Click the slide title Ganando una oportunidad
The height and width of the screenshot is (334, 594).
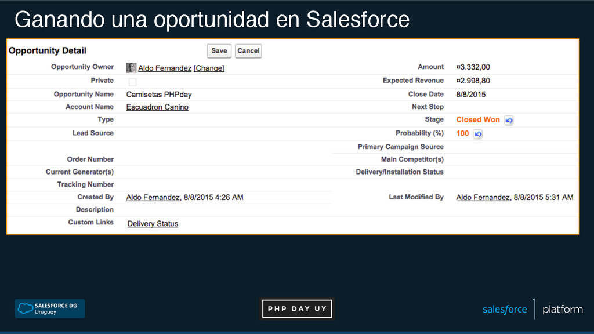point(212,19)
